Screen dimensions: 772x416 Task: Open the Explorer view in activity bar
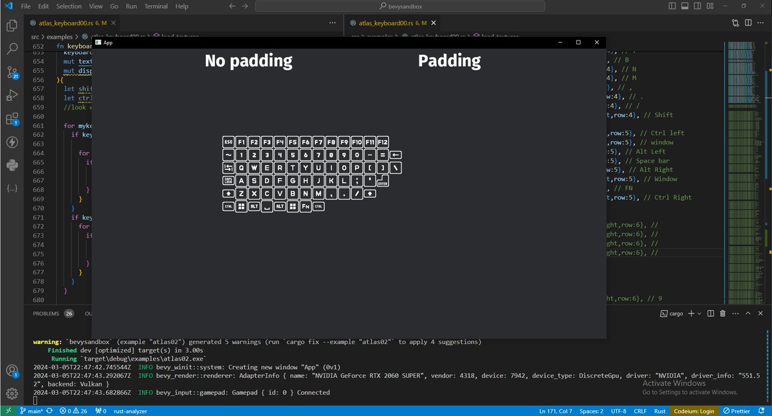(x=12, y=26)
